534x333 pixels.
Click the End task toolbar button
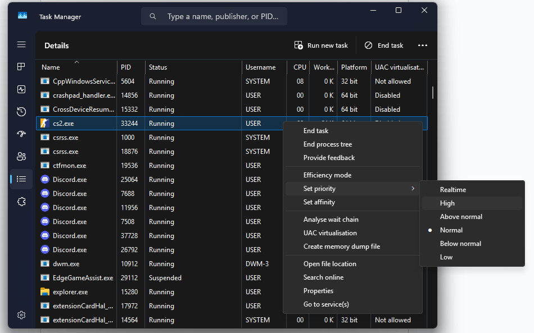coord(384,45)
